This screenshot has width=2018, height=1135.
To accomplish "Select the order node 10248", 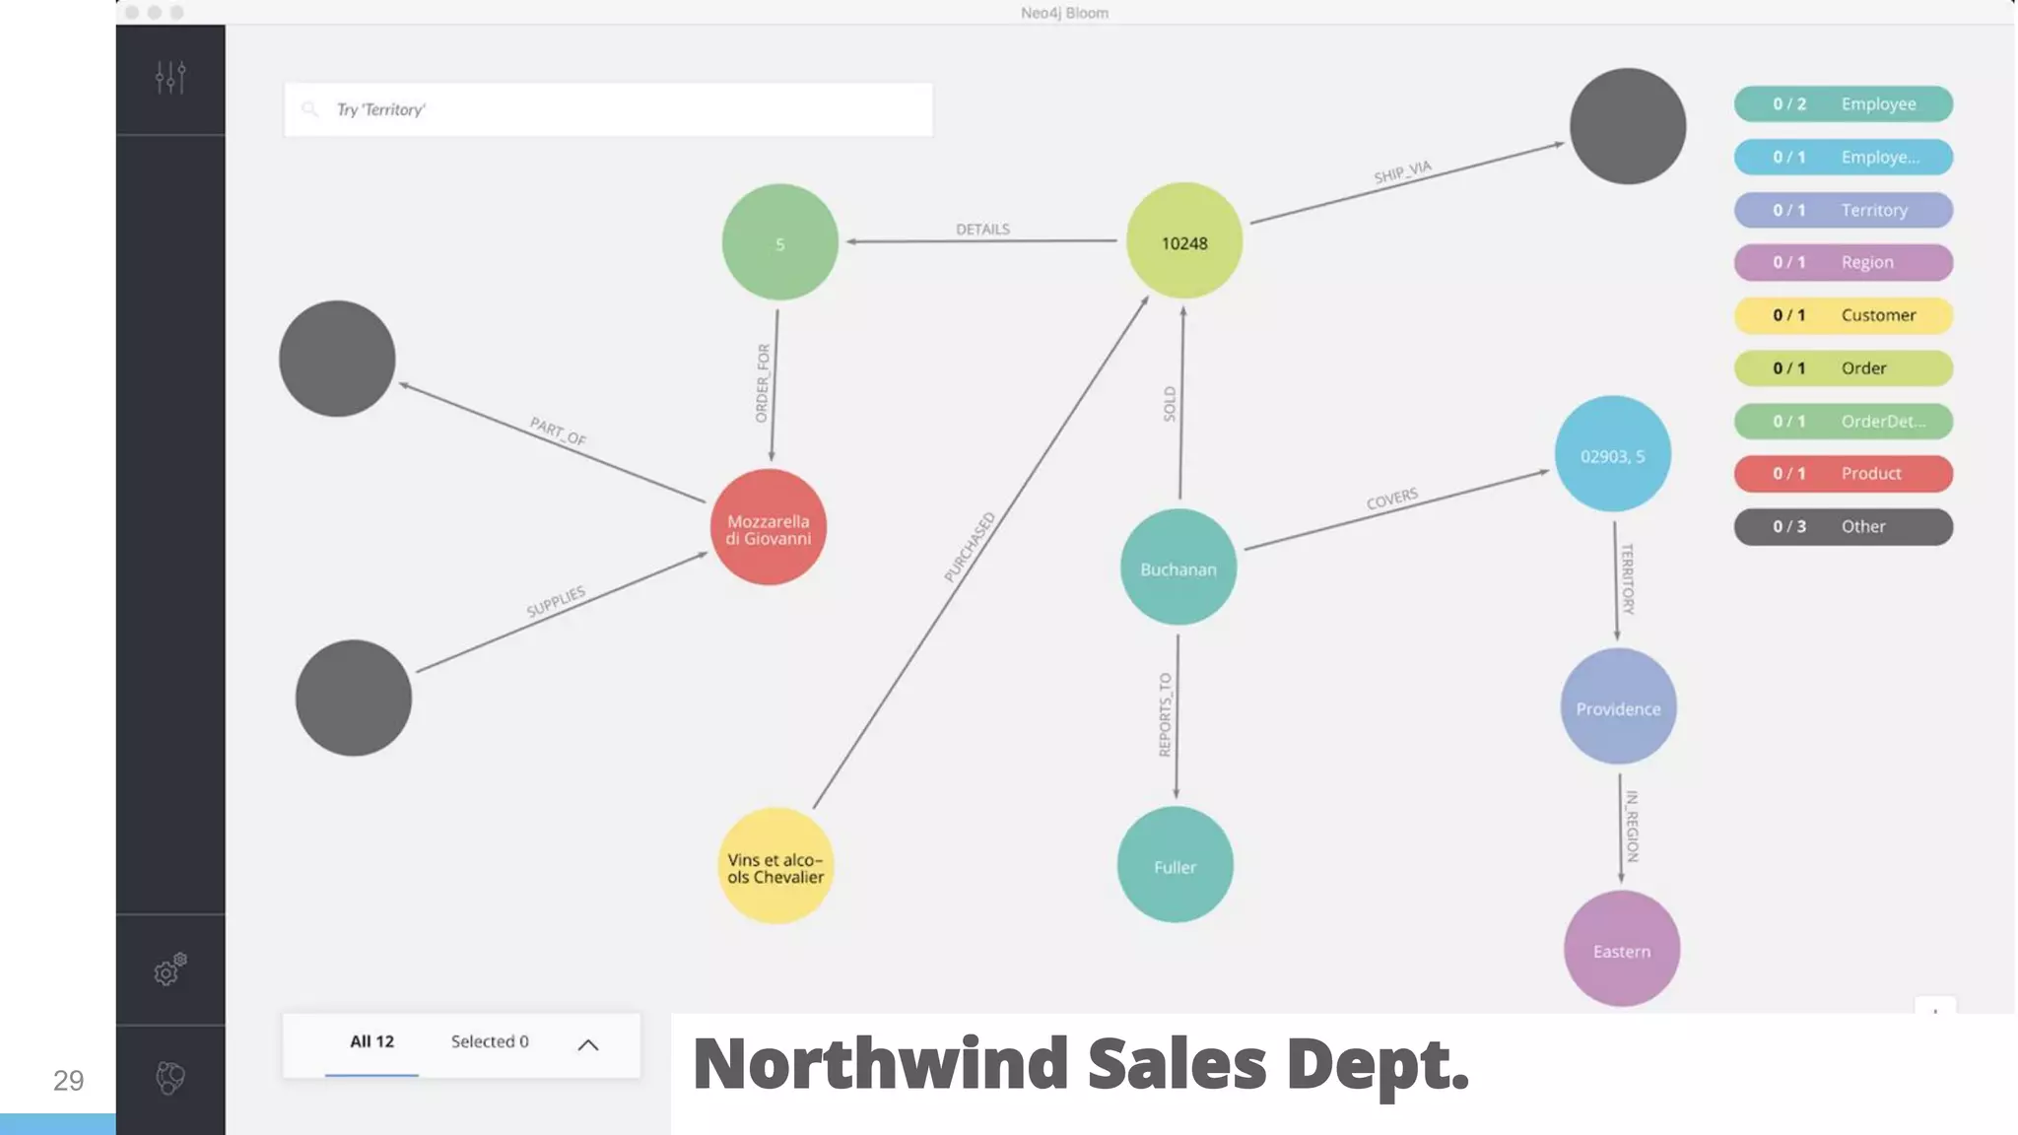I will pyautogui.click(x=1184, y=241).
